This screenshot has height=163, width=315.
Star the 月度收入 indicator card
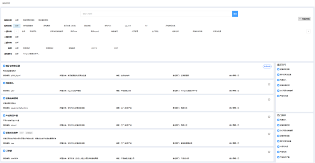[x=269, y=84]
